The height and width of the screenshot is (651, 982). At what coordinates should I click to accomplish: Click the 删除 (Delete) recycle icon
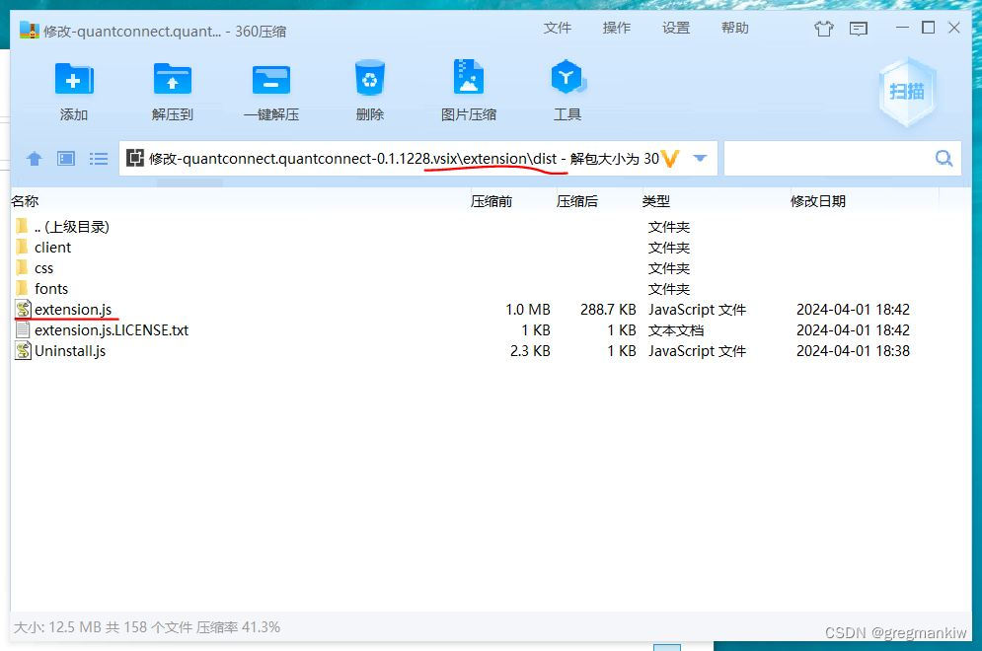(369, 78)
